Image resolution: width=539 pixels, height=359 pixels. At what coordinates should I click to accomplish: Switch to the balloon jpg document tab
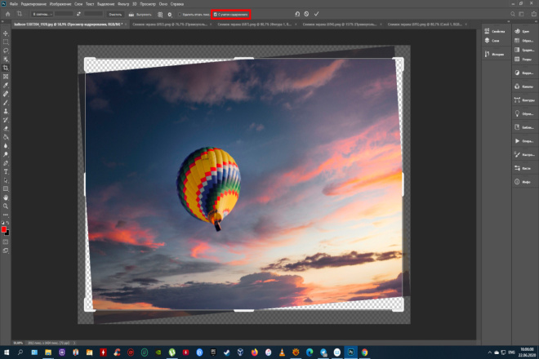(x=69, y=24)
